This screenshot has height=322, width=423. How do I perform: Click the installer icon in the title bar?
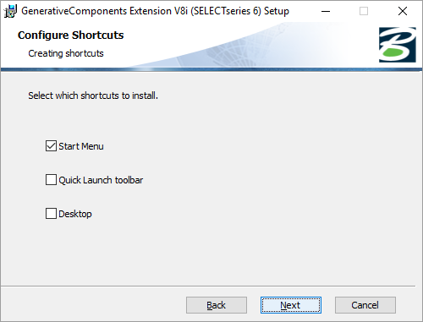[x=10, y=11]
